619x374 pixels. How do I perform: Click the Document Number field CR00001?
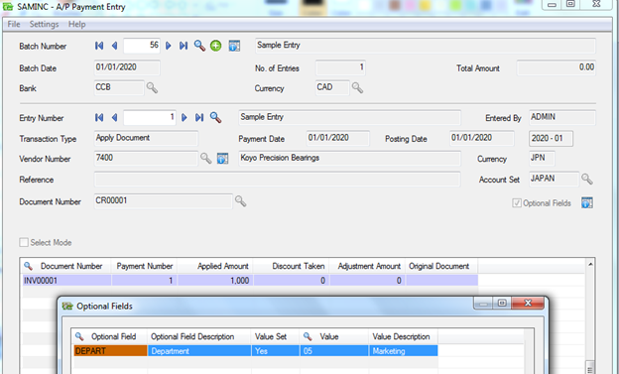coord(163,201)
